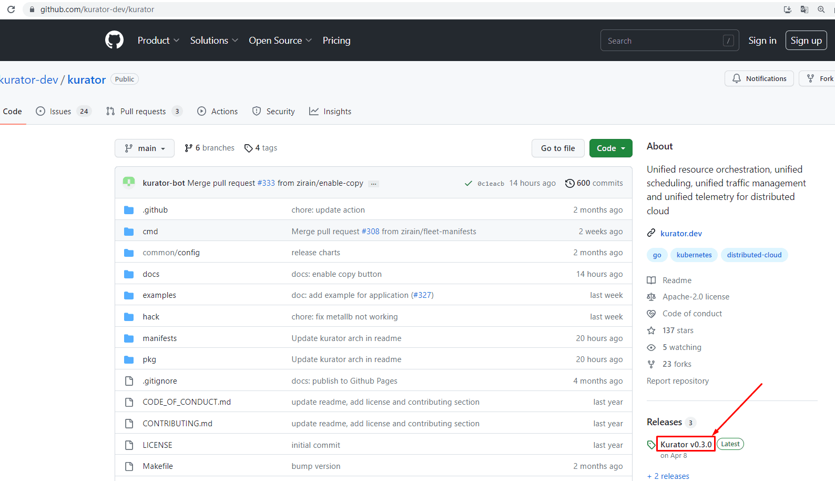The image size is (835, 481).
Task: Click the Report repository link
Action: pyautogui.click(x=678, y=381)
